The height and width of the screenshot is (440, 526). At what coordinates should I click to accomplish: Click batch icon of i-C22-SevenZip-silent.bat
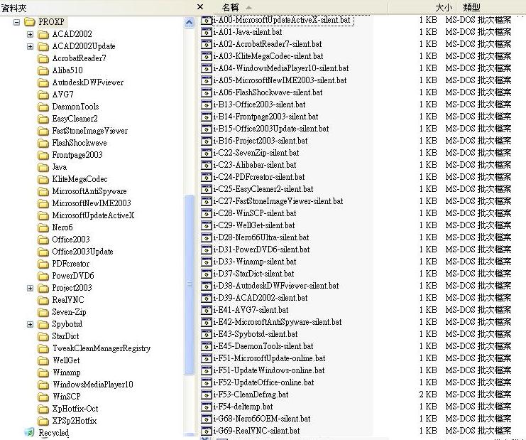tap(206, 153)
